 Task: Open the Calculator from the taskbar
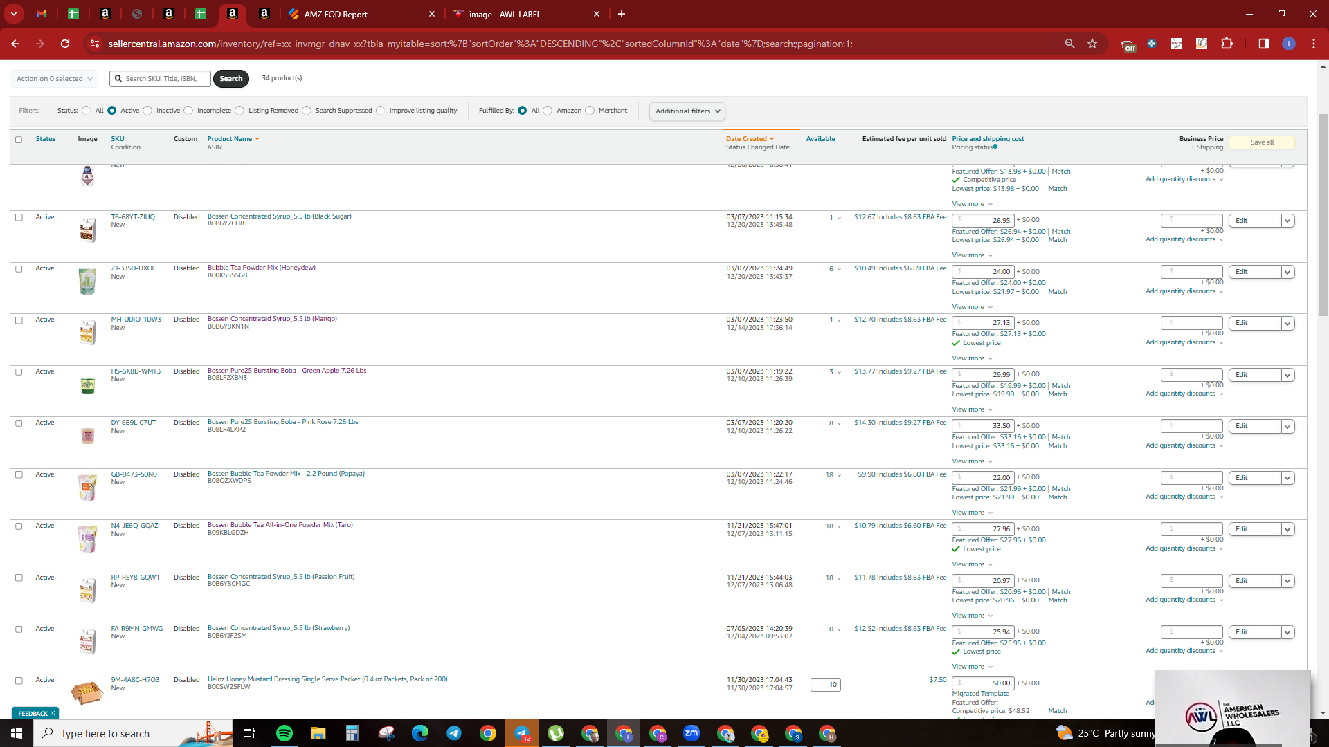click(x=352, y=733)
